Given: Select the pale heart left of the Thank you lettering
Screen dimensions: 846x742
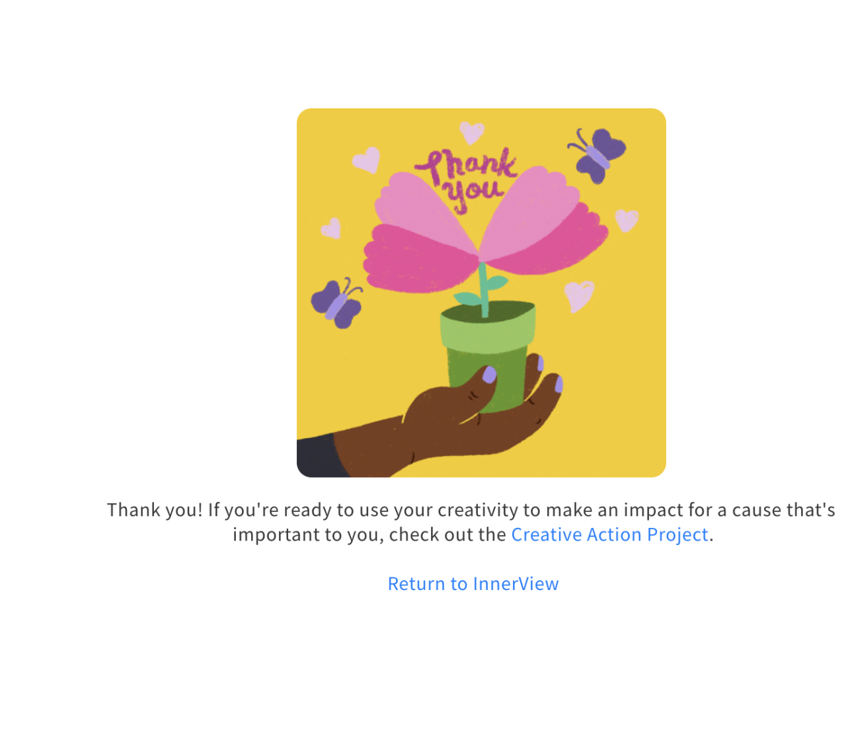Looking at the screenshot, I should pyautogui.click(x=367, y=160).
